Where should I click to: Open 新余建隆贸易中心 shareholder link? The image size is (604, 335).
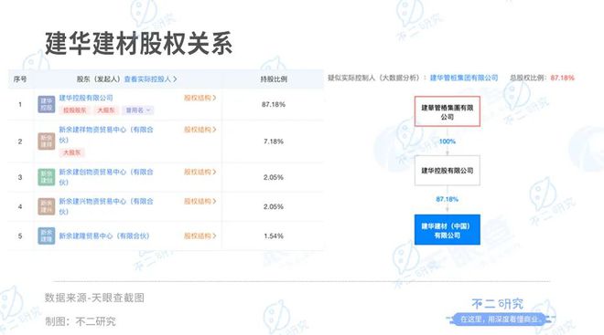[104, 236]
